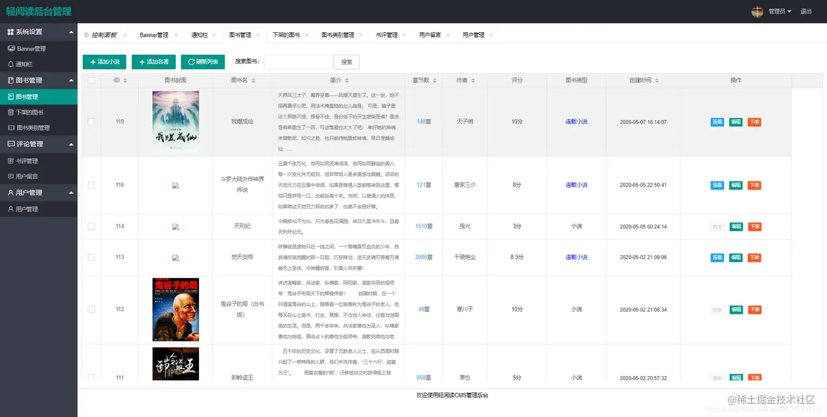Check the row checkbox for ID 113
This screenshot has width=827, height=417.
[x=91, y=257]
